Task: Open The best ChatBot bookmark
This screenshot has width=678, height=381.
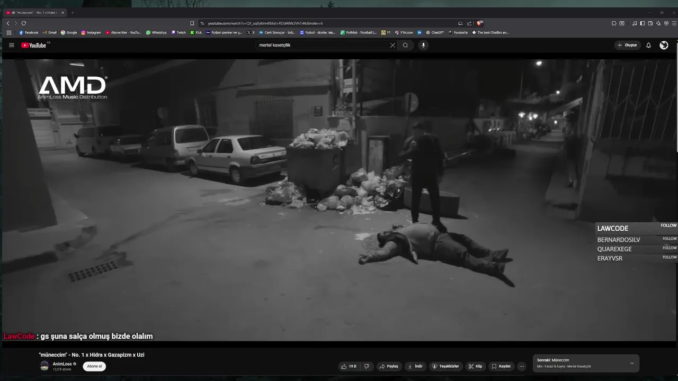Action: click(x=490, y=32)
